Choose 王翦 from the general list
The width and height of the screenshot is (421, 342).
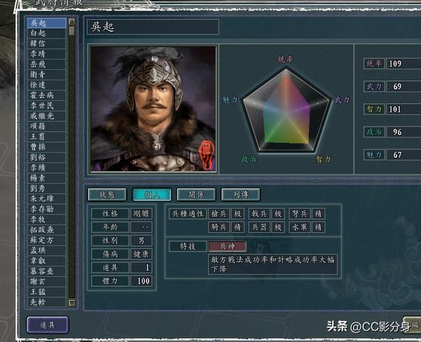pos(47,137)
